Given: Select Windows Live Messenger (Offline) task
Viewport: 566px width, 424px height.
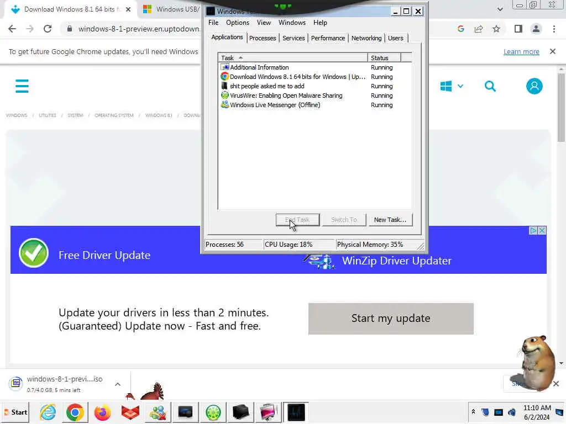Looking at the screenshot, I should (x=315, y=105).
